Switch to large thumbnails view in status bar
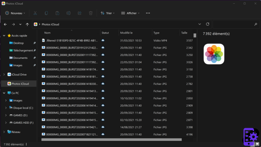 tap(257, 144)
